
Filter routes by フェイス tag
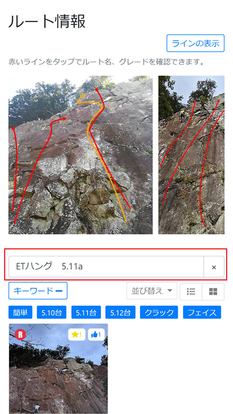coord(202,312)
